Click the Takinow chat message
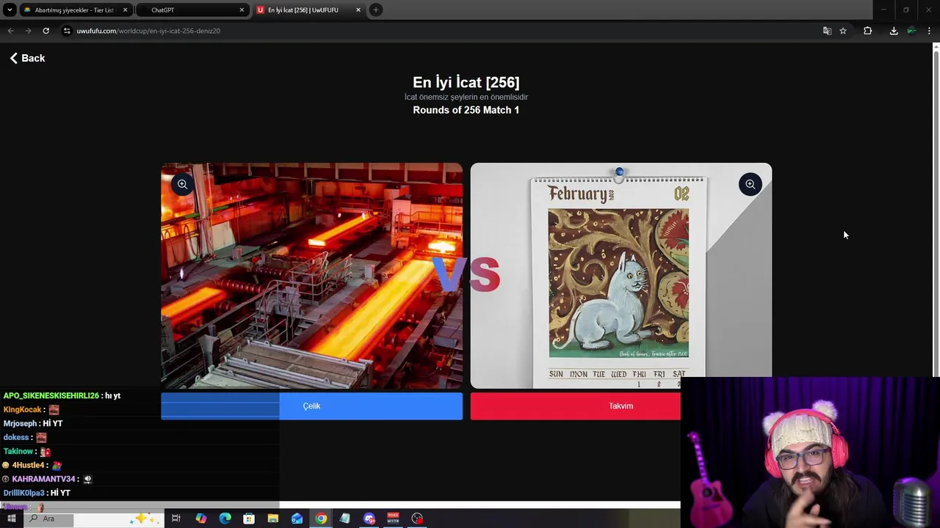Screen dimensions: 940x528 pos(27,452)
